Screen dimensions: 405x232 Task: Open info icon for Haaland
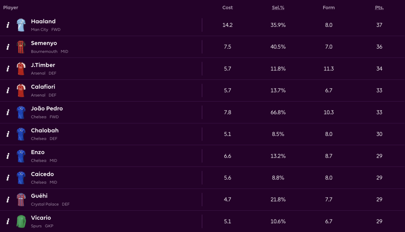point(8,25)
